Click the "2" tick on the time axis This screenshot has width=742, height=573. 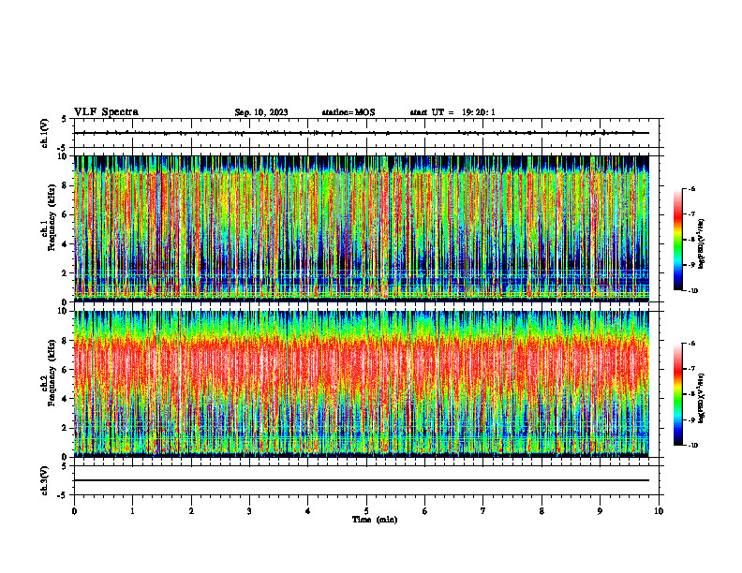pos(191,511)
